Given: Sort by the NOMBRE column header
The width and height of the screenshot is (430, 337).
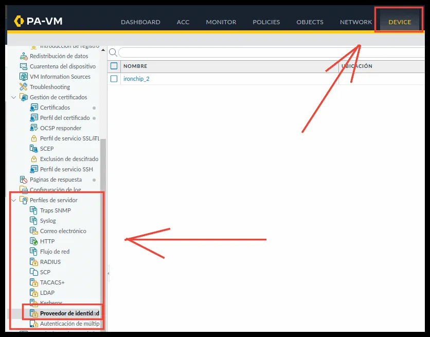Looking at the screenshot, I should [x=135, y=66].
